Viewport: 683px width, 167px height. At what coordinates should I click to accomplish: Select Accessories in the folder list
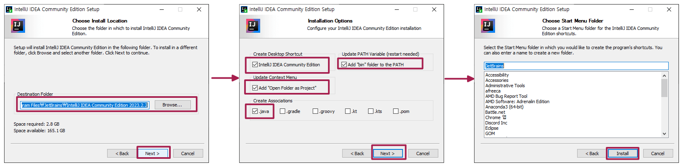click(497, 80)
